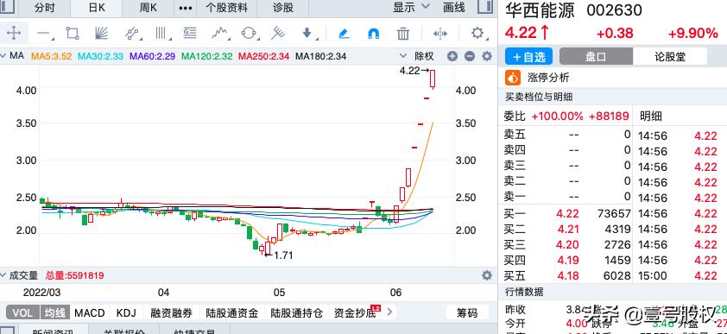The height and width of the screenshot is (334, 727).
Task: Select the horizontal line drawing tool
Action: (x=43, y=34)
